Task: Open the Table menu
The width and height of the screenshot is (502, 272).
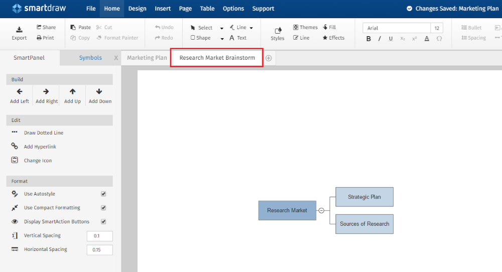Action: [207, 9]
